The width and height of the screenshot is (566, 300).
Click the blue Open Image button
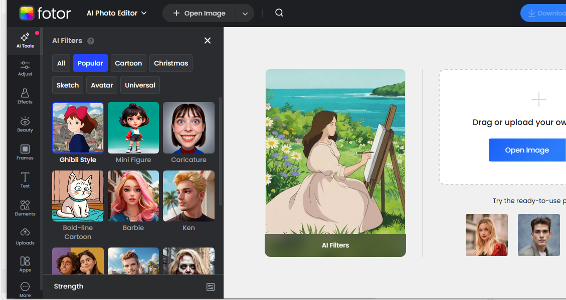click(x=527, y=150)
